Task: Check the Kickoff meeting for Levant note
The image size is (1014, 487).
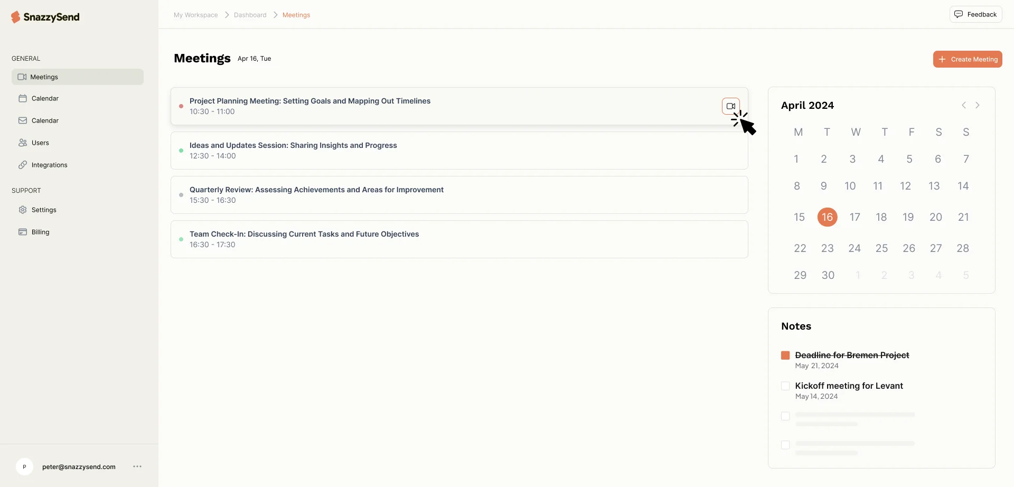Action: pos(785,386)
